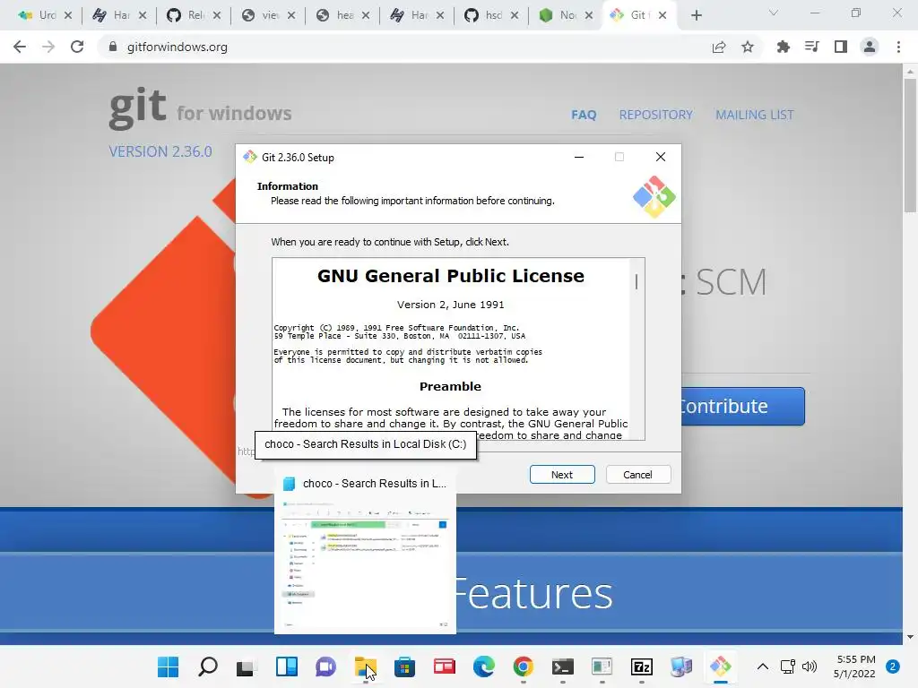This screenshot has height=688, width=918.
Task: Open the MAILING LIST link
Action: 755,115
